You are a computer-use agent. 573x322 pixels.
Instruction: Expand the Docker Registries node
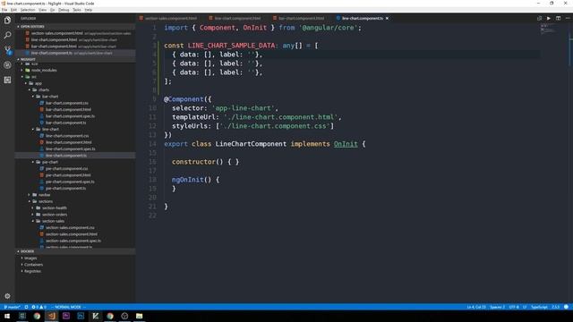coord(32,271)
